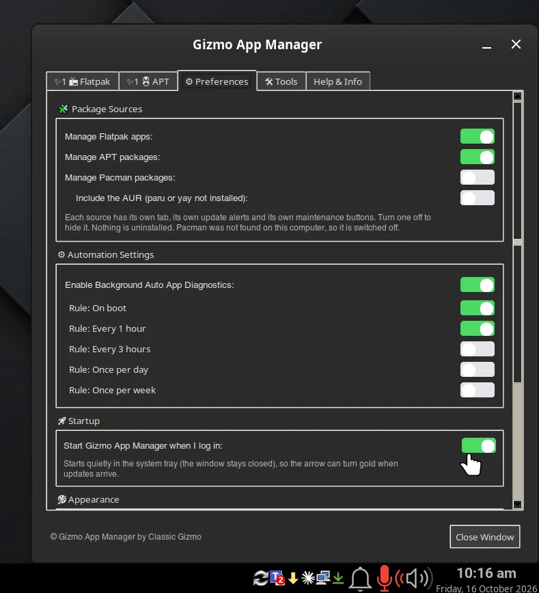
Task: Click the white starburst tray icon
Action: [x=308, y=578]
